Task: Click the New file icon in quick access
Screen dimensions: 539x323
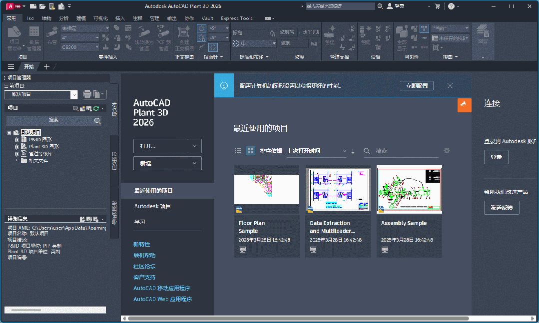Action: click(33, 6)
